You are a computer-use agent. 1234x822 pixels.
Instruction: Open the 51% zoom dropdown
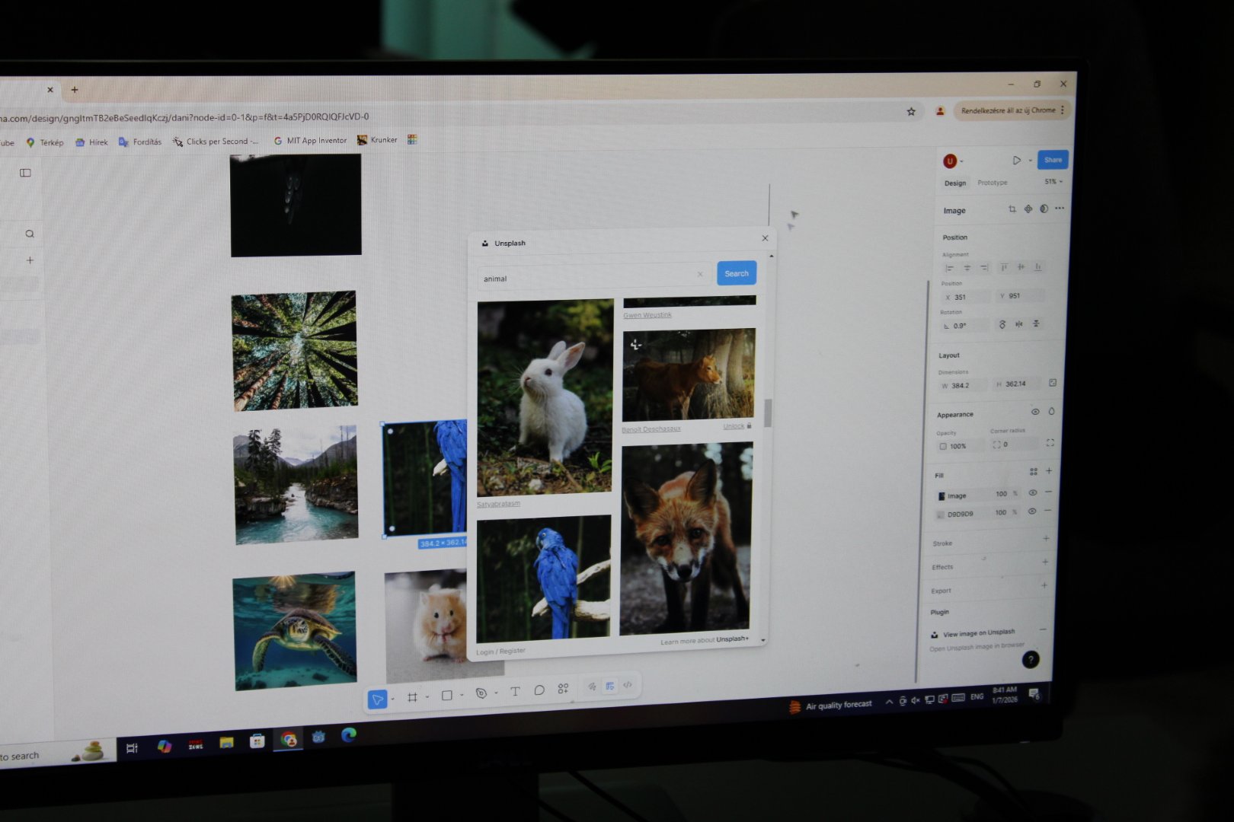coord(1053,182)
